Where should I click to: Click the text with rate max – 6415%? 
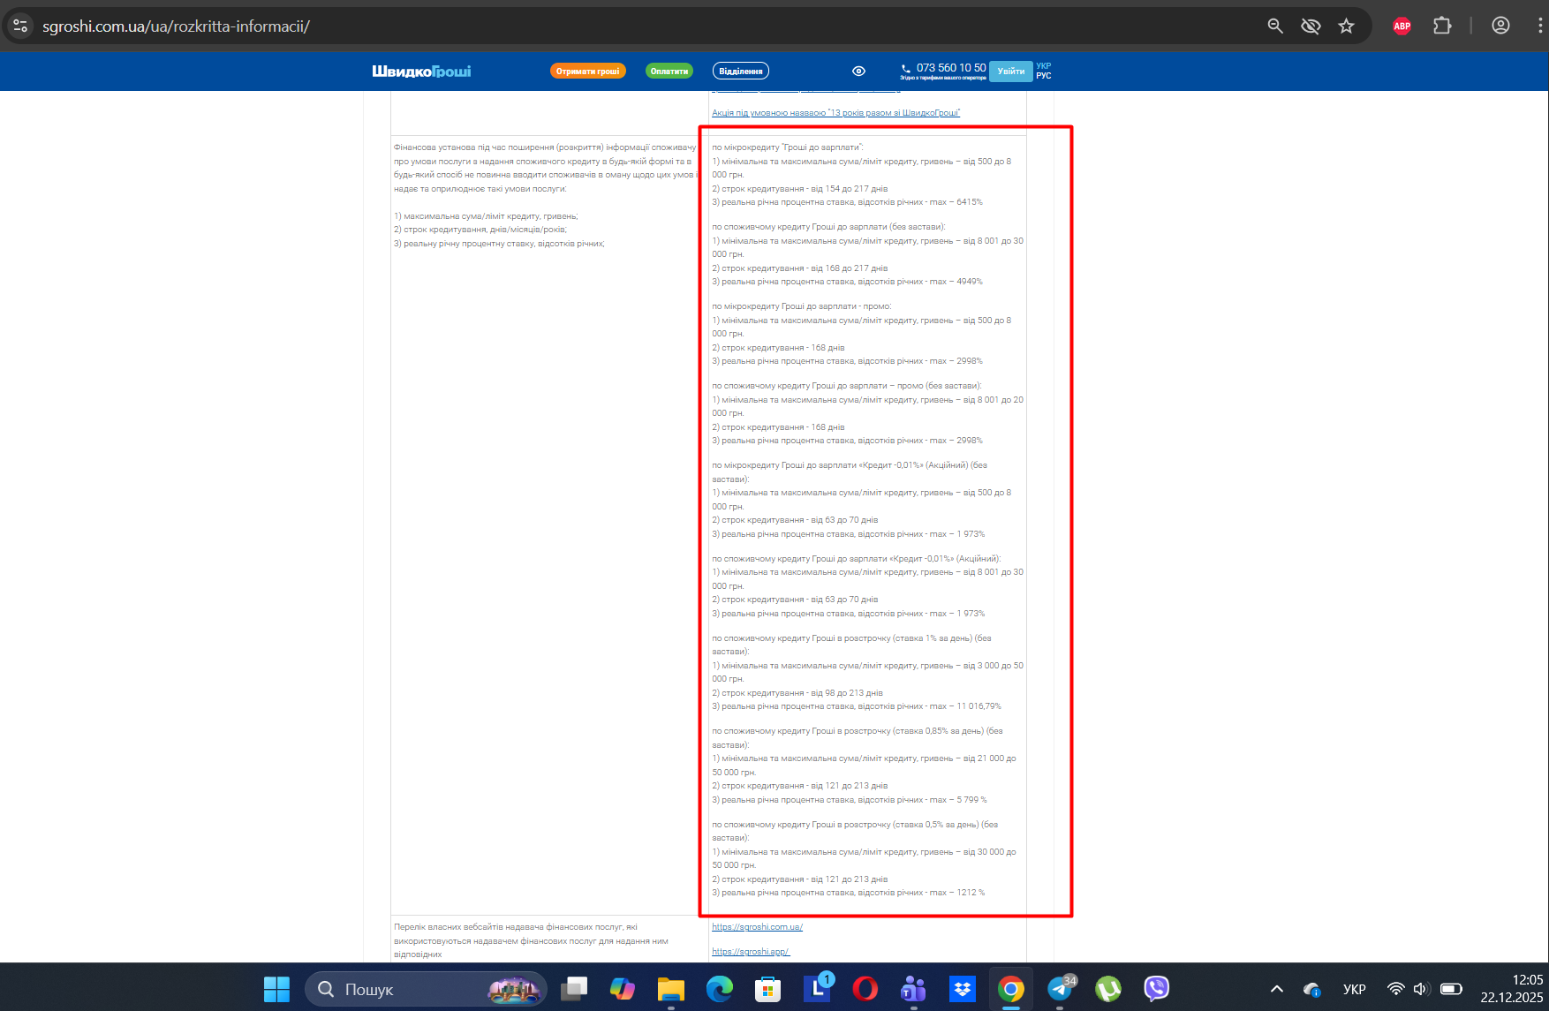[847, 202]
